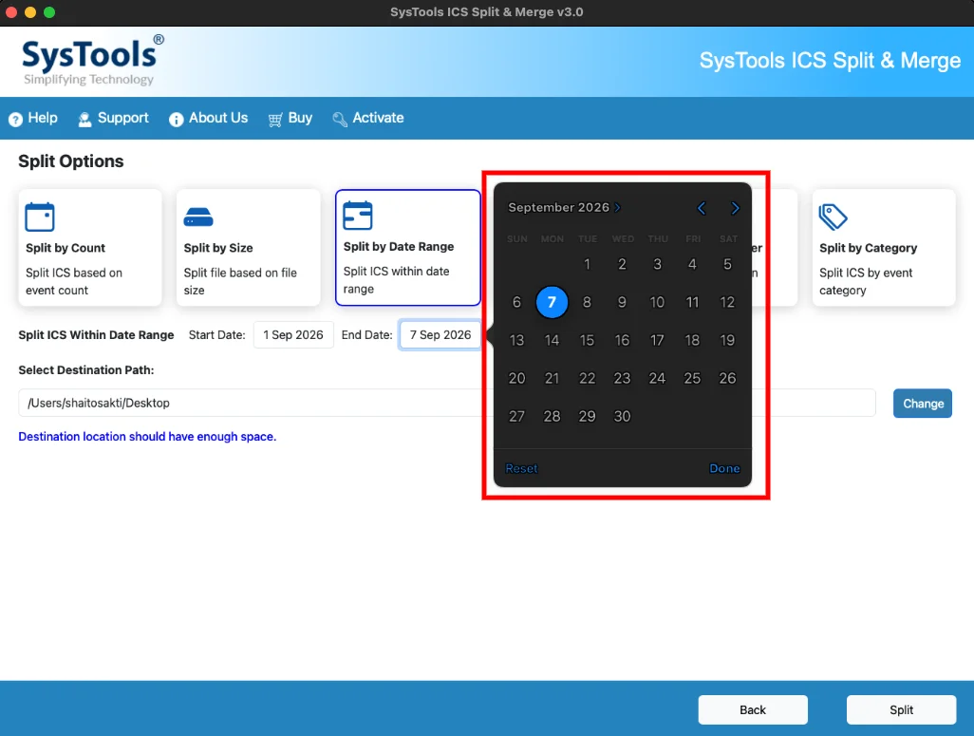Click the Help question mark icon

tap(15, 119)
